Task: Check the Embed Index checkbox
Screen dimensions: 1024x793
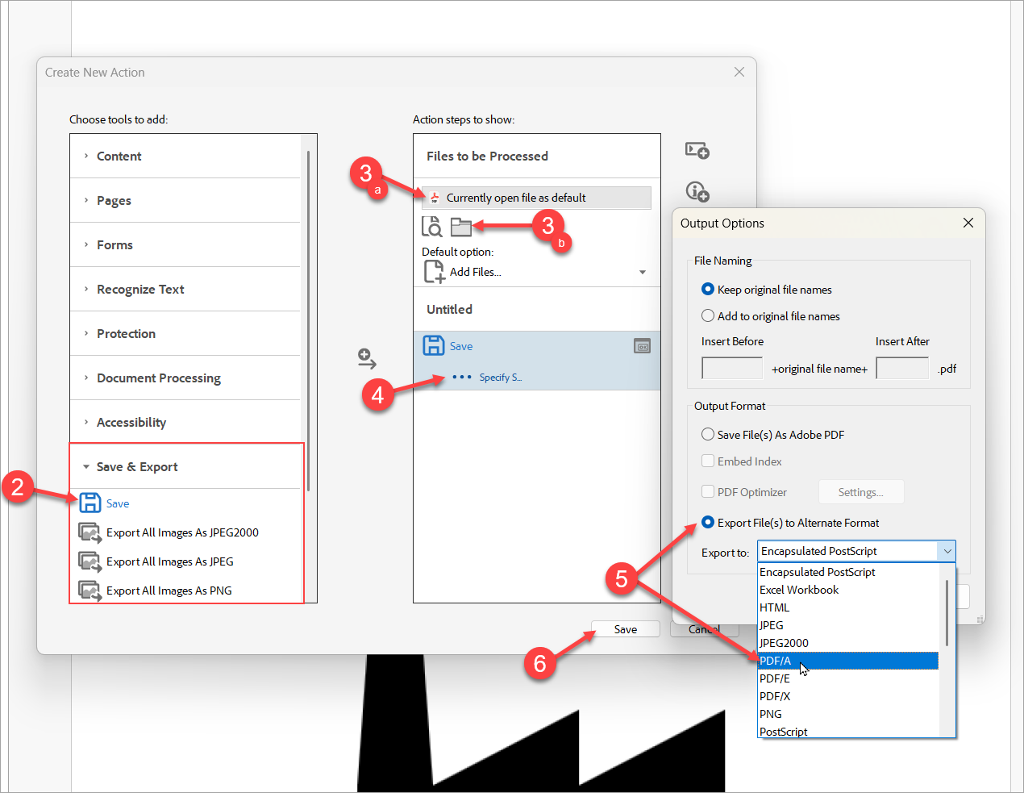Action: (x=708, y=461)
